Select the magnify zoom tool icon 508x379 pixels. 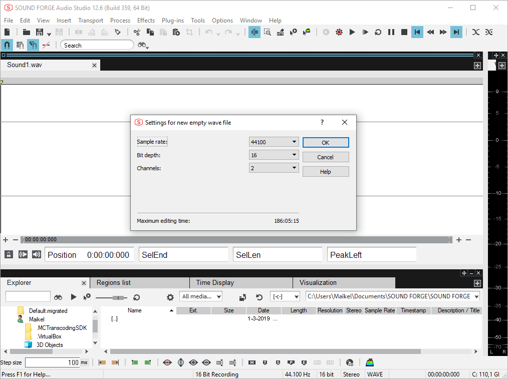[x=268, y=32]
